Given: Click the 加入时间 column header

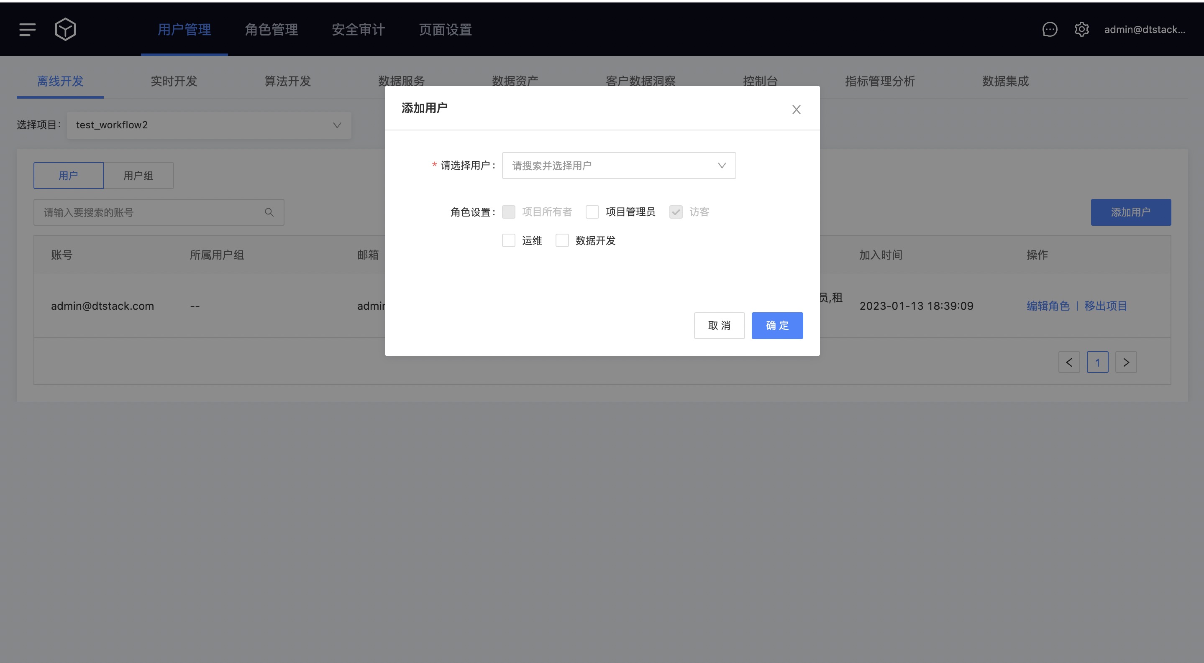Looking at the screenshot, I should pos(881,255).
